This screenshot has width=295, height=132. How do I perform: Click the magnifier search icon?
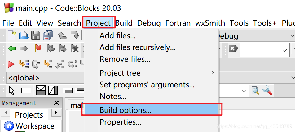(x=255, y=90)
